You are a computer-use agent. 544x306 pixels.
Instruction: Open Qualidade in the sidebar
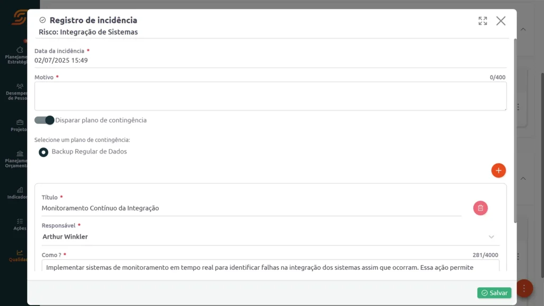click(x=19, y=256)
